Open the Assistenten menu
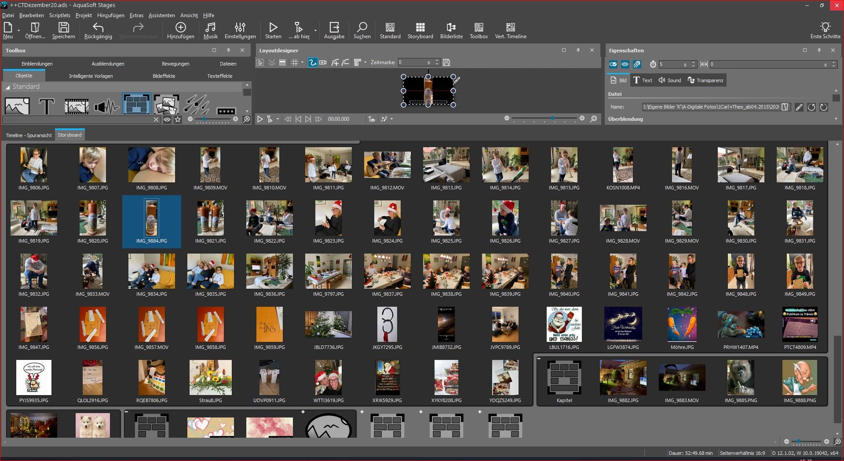The width and height of the screenshot is (844, 461). [161, 15]
